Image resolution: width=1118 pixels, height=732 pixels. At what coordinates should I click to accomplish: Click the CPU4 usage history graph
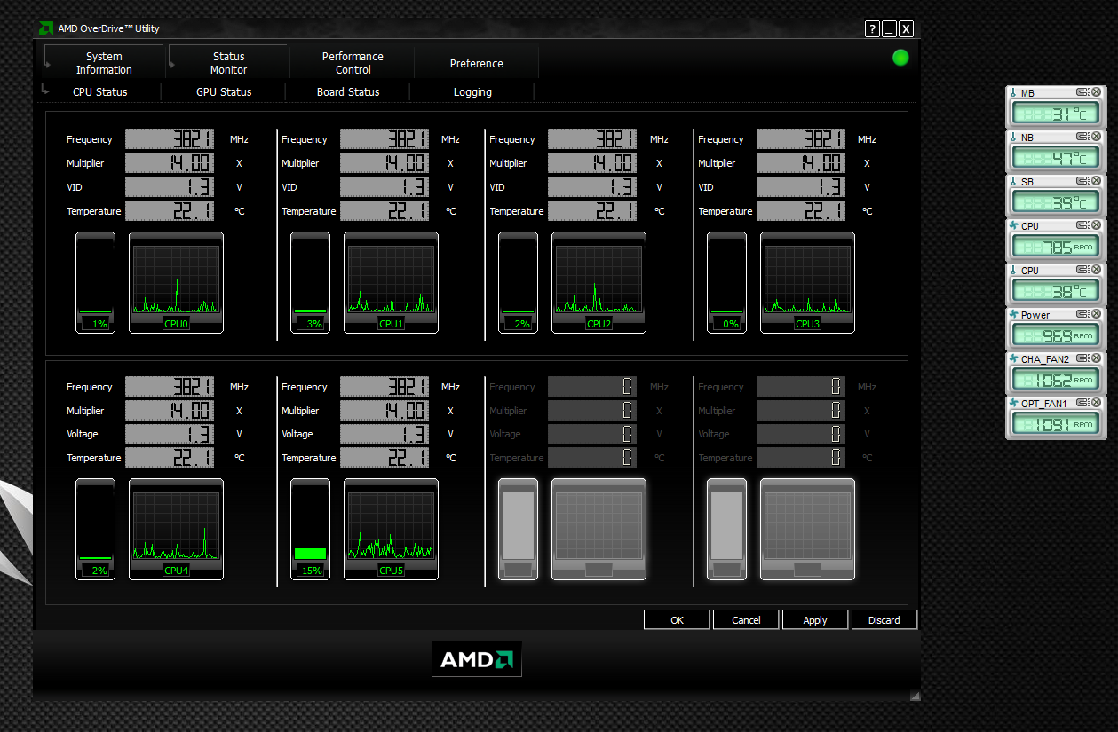pos(176,529)
